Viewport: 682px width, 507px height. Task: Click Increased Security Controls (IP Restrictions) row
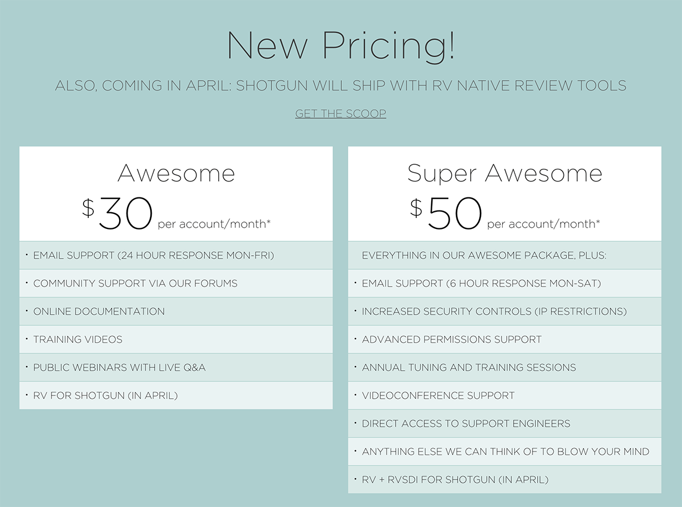coord(504,311)
